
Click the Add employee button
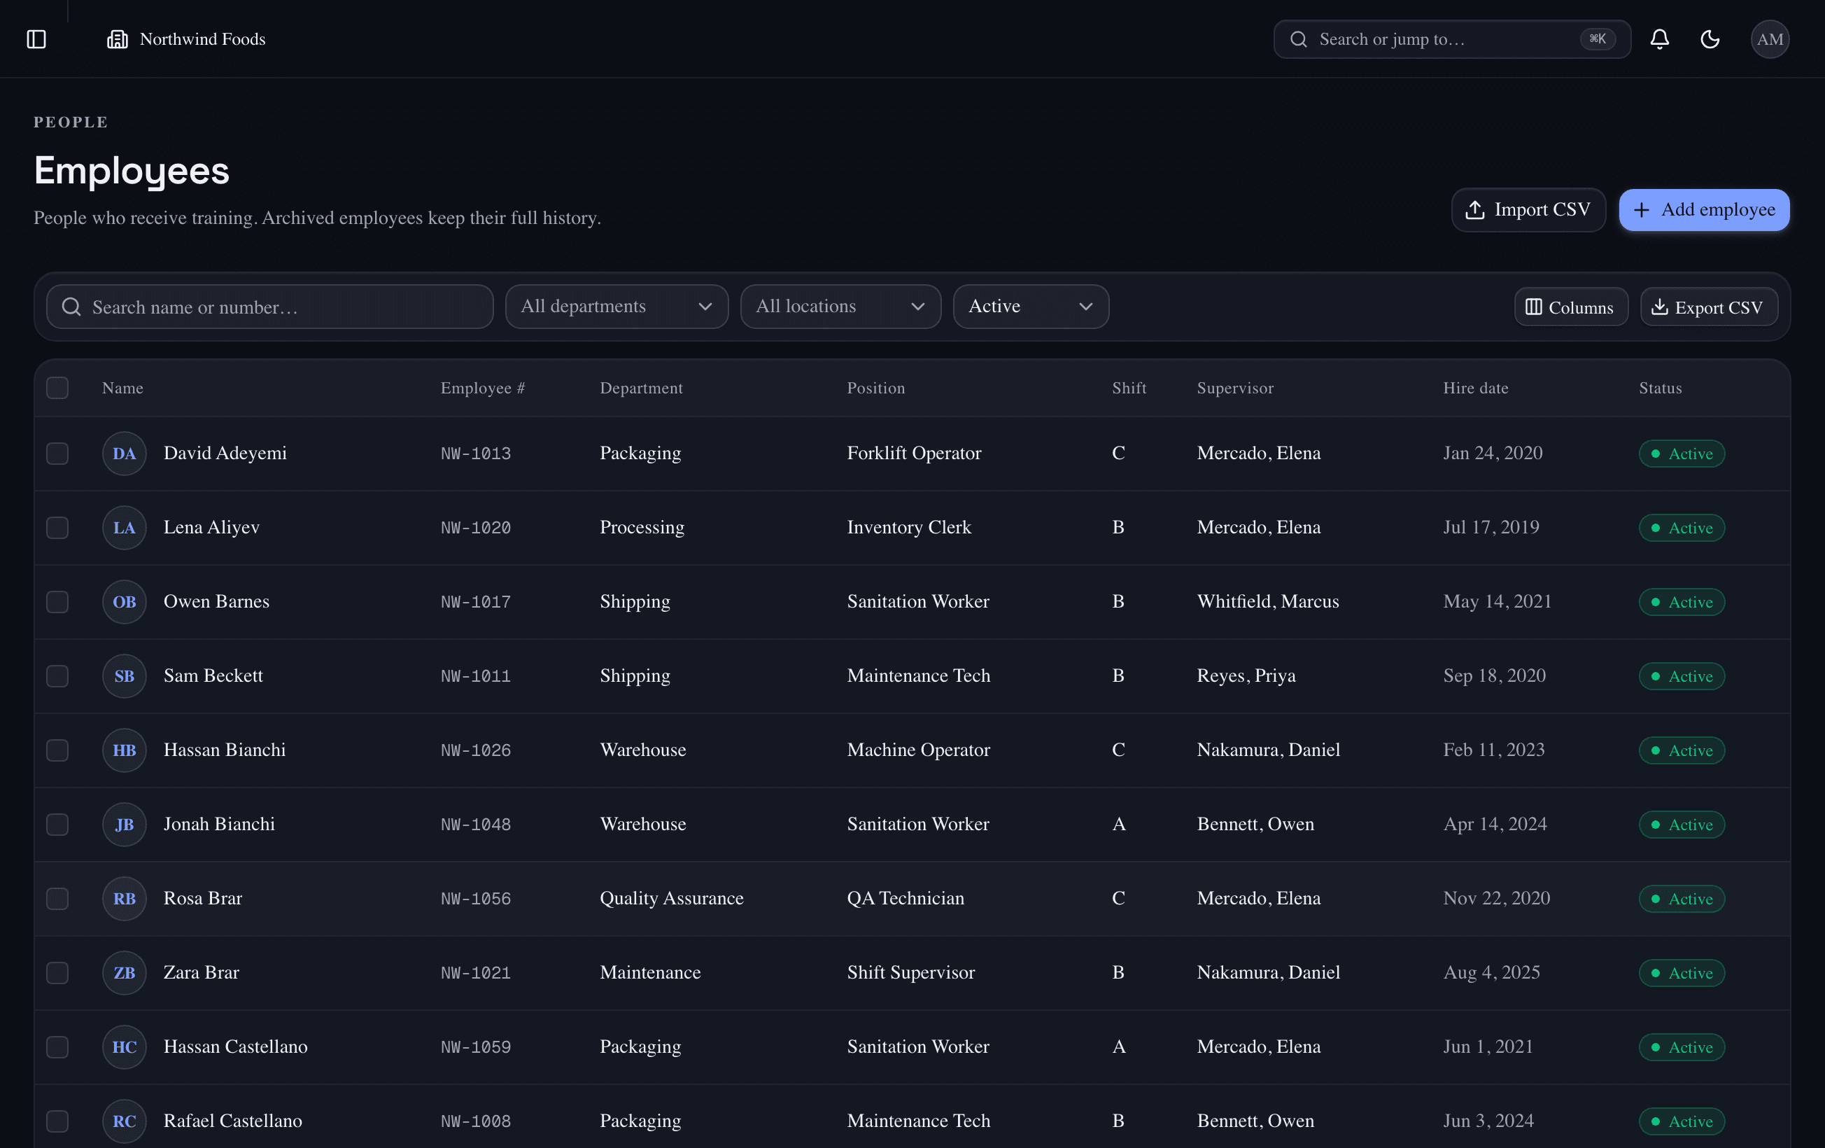click(x=1704, y=210)
